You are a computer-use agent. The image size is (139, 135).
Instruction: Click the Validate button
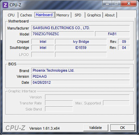(x=96, y=128)
